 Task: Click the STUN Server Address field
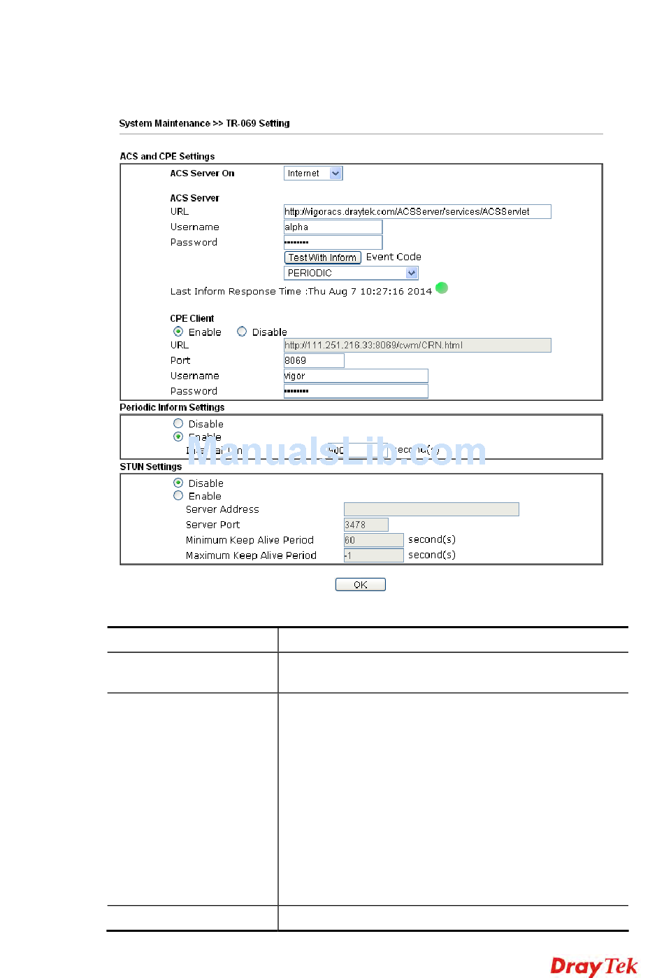click(x=431, y=509)
